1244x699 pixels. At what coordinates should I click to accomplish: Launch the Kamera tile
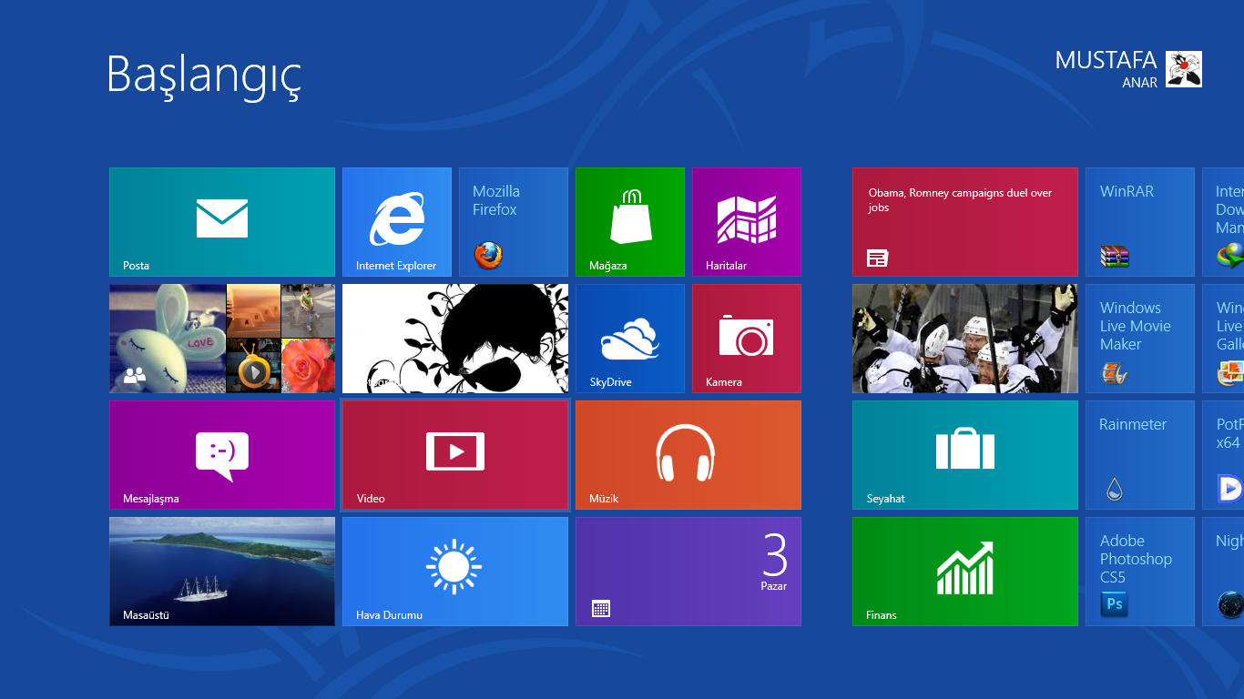pyautogui.click(x=747, y=339)
